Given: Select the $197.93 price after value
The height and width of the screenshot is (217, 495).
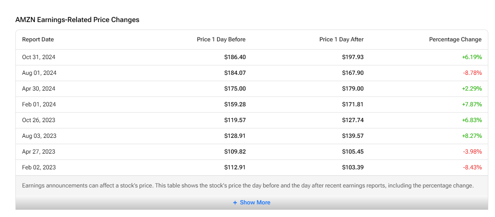Looking at the screenshot, I should [353, 57].
